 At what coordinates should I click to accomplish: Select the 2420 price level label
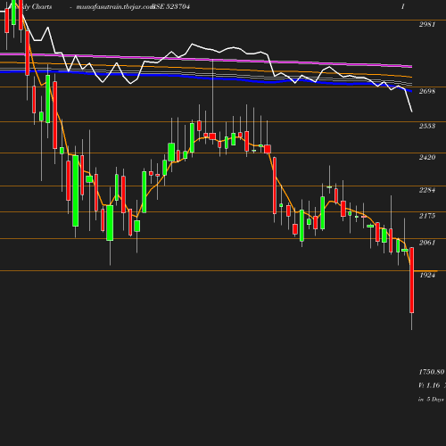coord(427,157)
